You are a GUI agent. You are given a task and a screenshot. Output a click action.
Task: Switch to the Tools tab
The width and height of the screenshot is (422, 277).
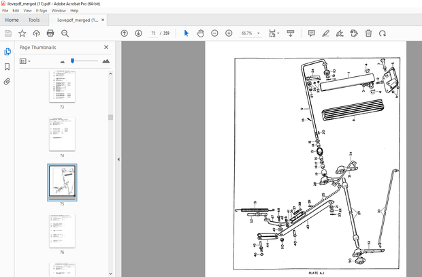click(34, 20)
